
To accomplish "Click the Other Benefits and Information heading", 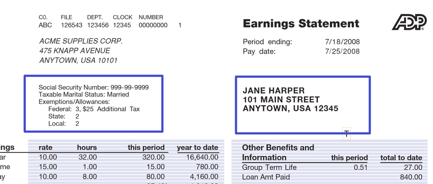I will (x=278, y=152).
